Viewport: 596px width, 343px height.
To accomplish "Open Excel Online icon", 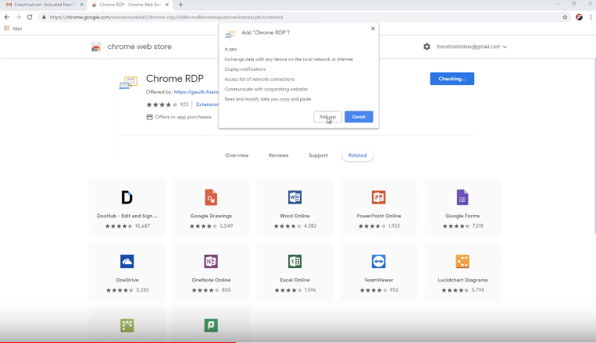I will (x=294, y=261).
